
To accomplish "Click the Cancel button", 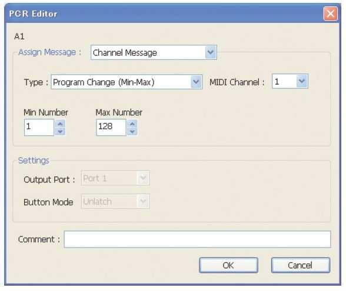I will (x=301, y=265).
